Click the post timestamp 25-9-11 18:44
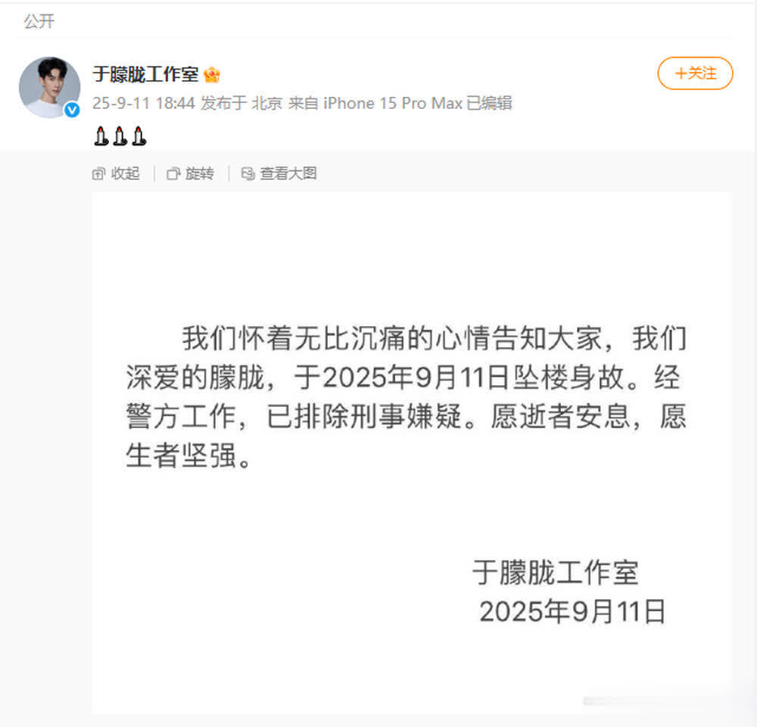The image size is (757, 727). pos(144,103)
